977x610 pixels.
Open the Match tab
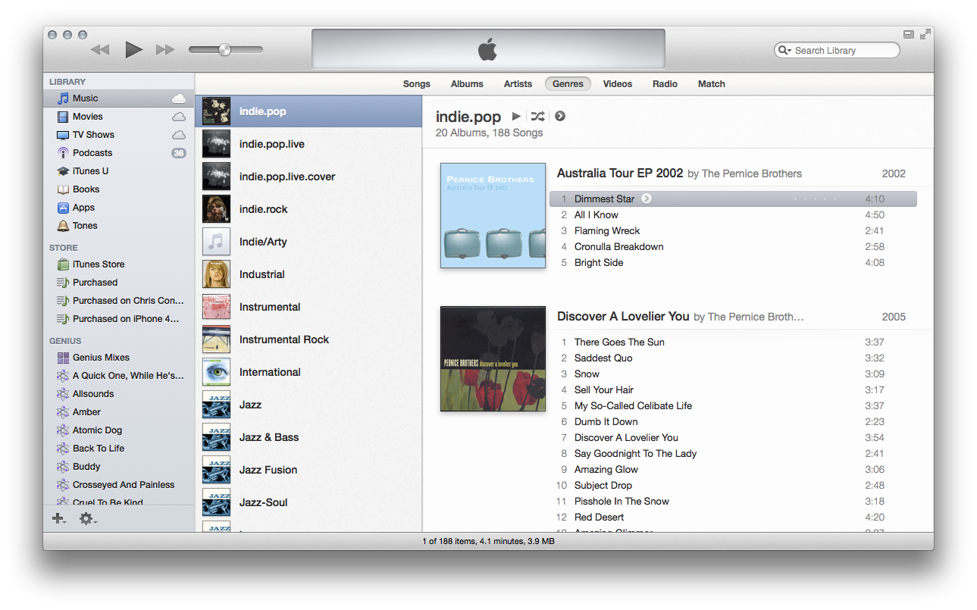712,84
